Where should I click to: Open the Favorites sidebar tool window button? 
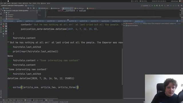click(x=1, y=94)
